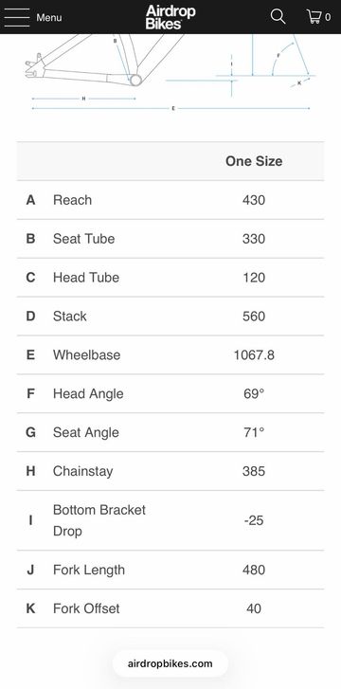
Task: Select the Stack value 560
Action: 254,317
